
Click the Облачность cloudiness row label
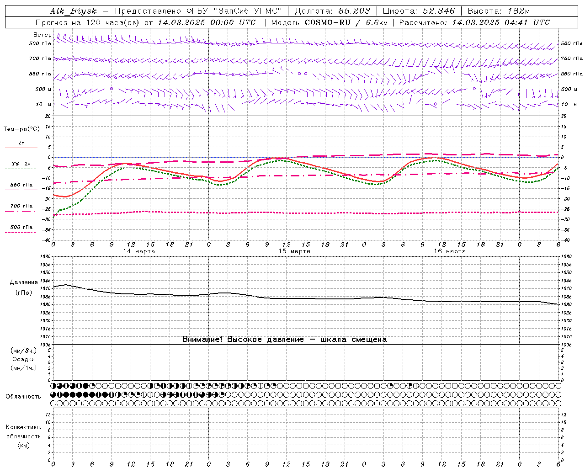pyautogui.click(x=23, y=396)
